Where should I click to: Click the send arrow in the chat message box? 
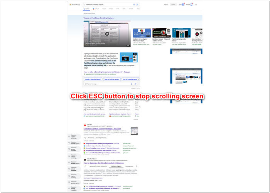point(135,84)
